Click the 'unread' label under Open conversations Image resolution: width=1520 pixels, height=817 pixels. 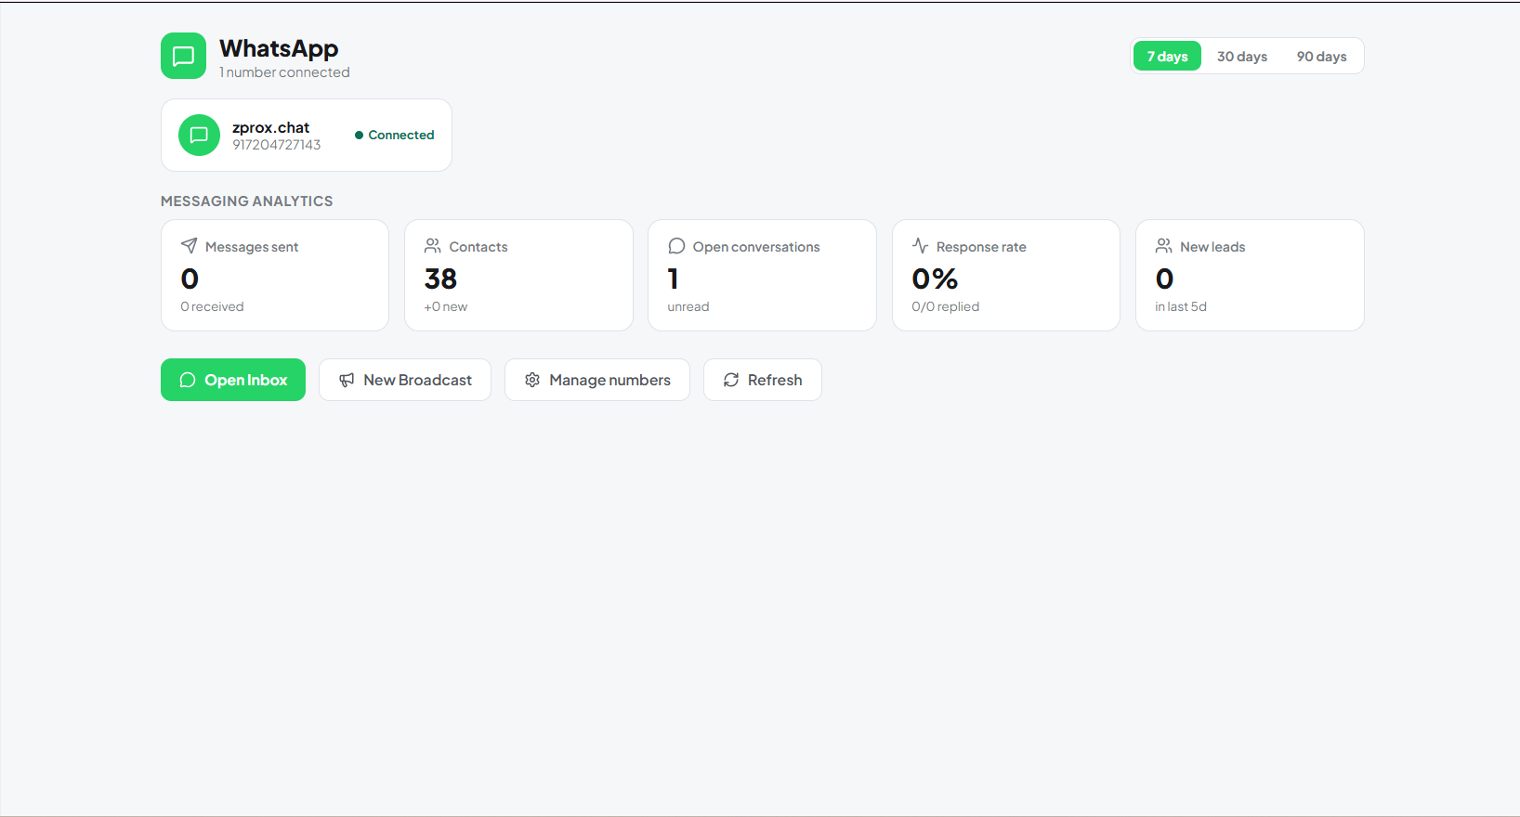point(688,306)
